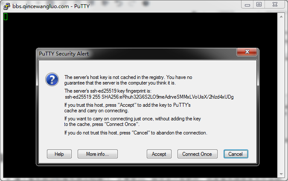The height and width of the screenshot is (181, 288).
Task: Click the host key not cached message
Action: pyautogui.click(x=128, y=80)
